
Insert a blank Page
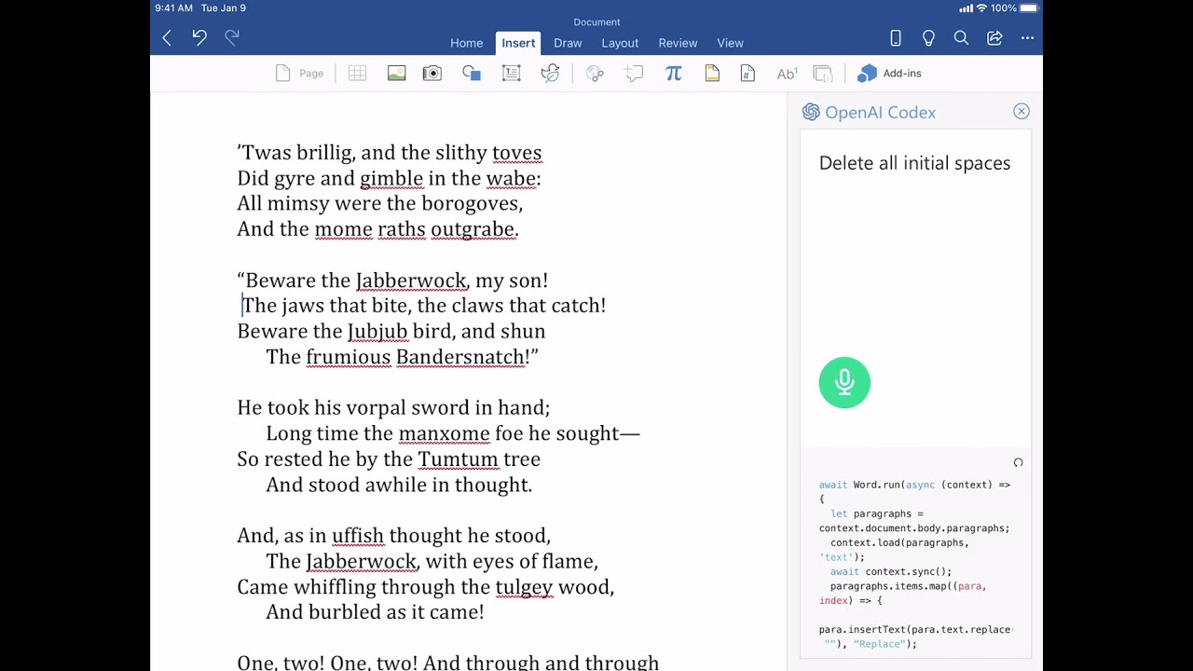(x=299, y=74)
